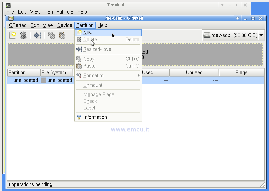
Task: Open the View menu in Terminal window
Action: 35,12
